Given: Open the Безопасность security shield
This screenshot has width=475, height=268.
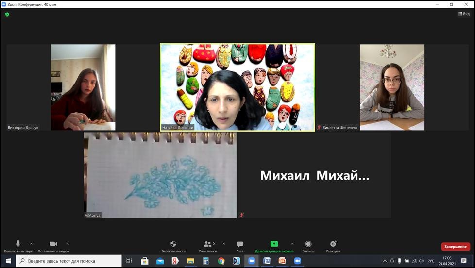Looking at the screenshot, I should pyautogui.click(x=173, y=247).
